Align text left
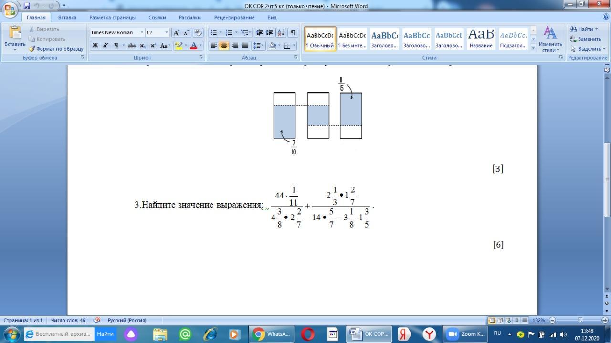 [213, 46]
